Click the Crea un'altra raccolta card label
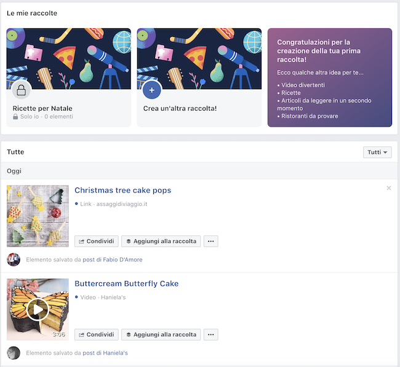 tap(180, 109)
